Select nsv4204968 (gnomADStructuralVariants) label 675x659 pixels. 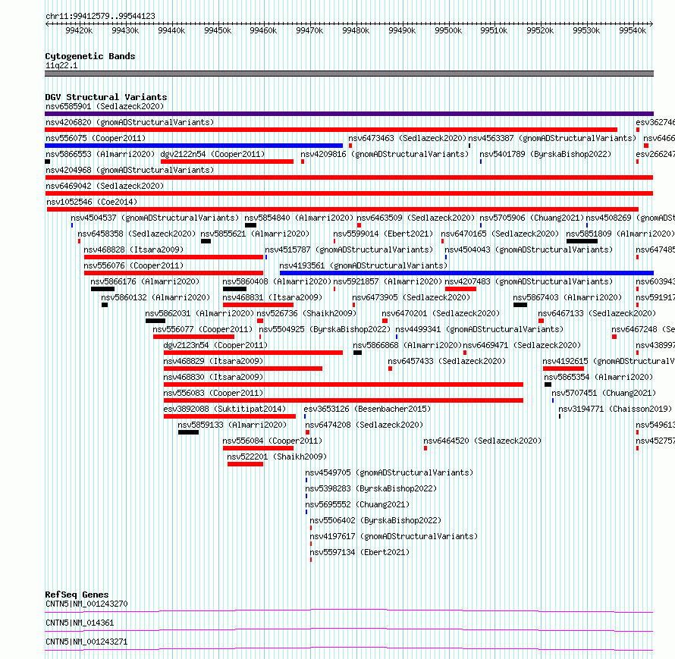pos(130,170)
